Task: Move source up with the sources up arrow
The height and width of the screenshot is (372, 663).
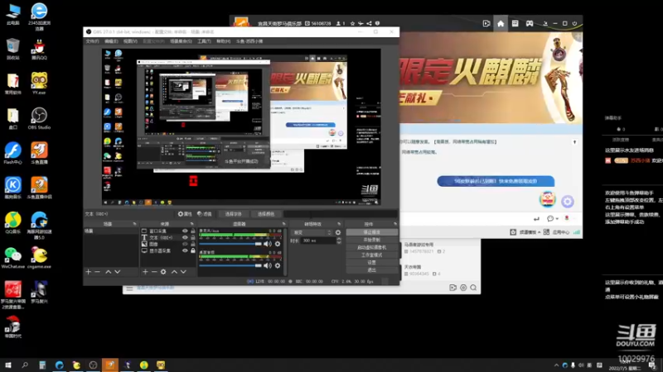Action: (174, 272)
